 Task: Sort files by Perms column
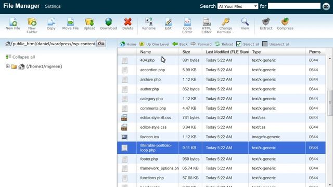point(315,52)
